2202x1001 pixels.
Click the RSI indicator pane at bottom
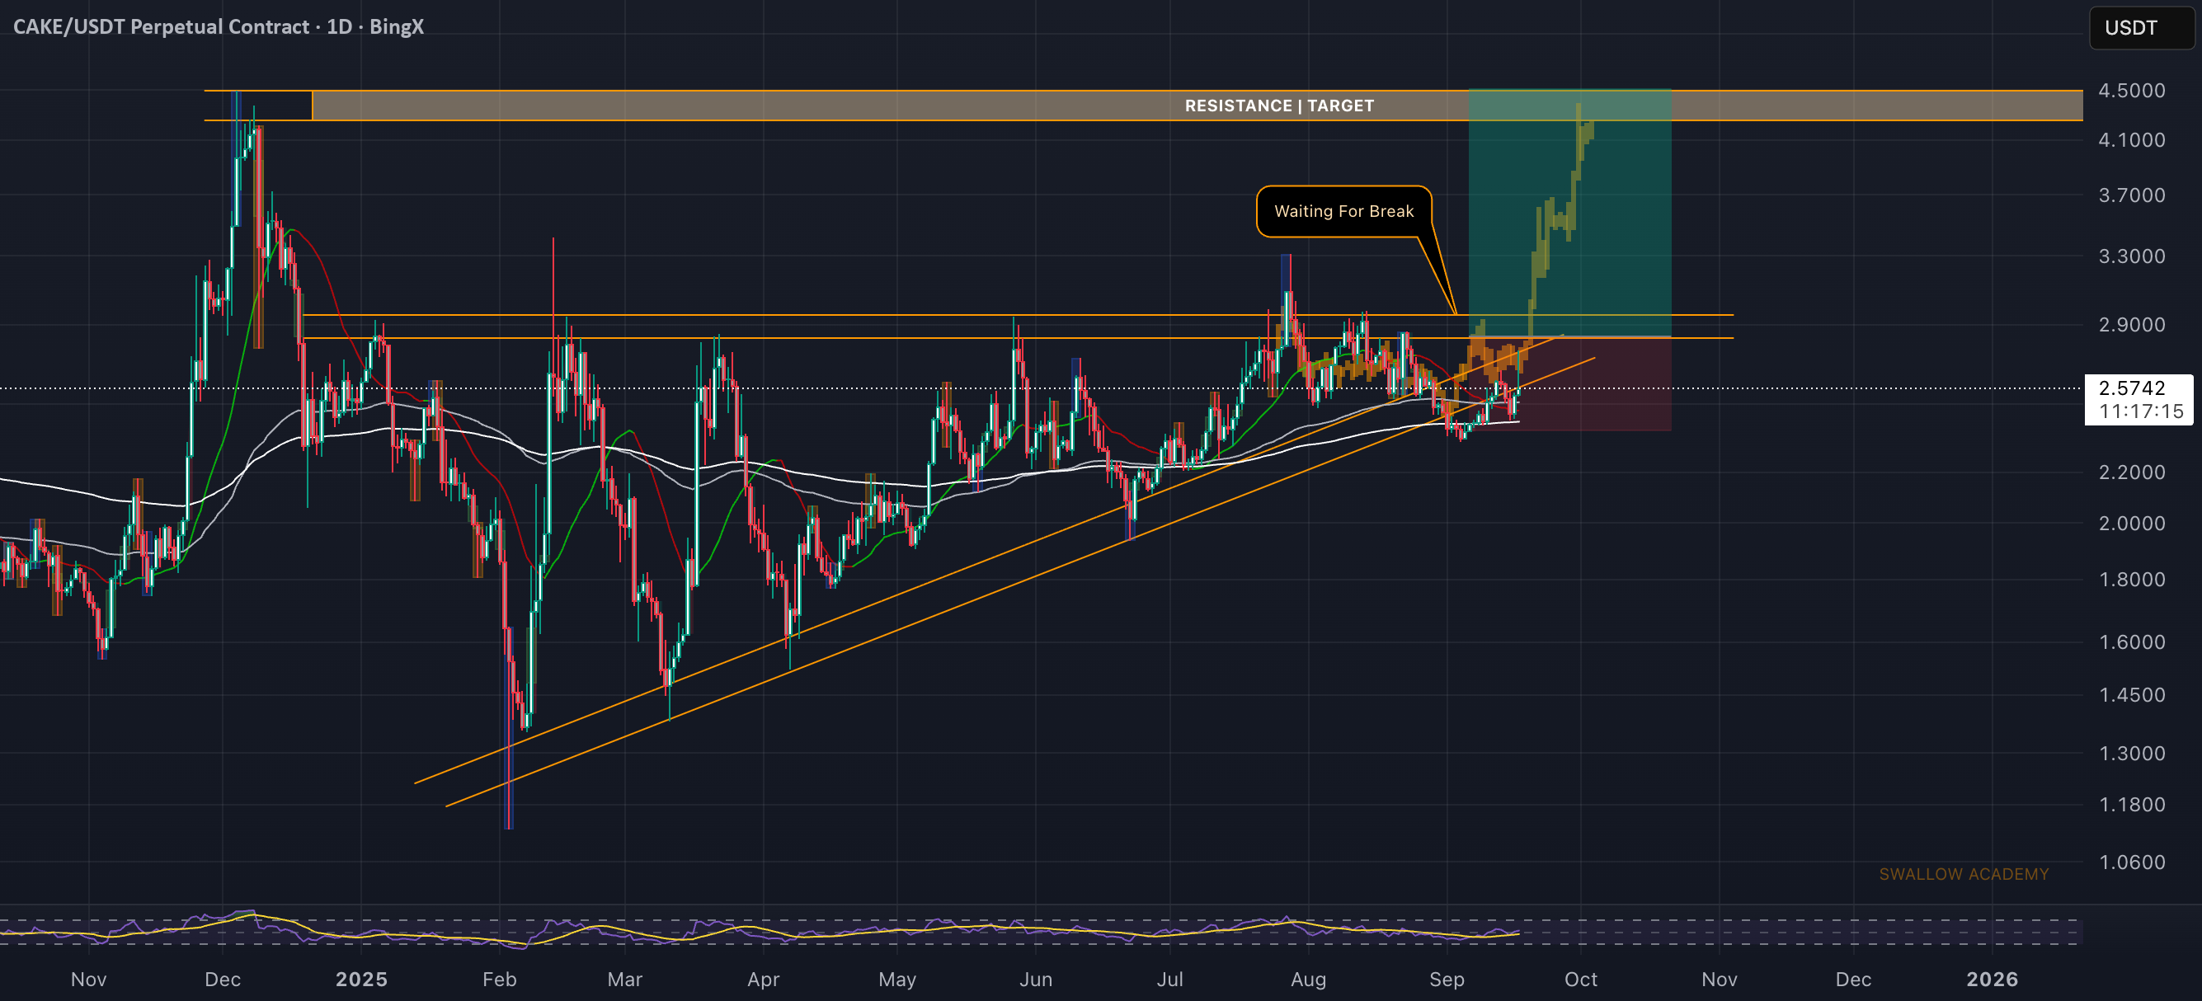tap(1041, 931)
